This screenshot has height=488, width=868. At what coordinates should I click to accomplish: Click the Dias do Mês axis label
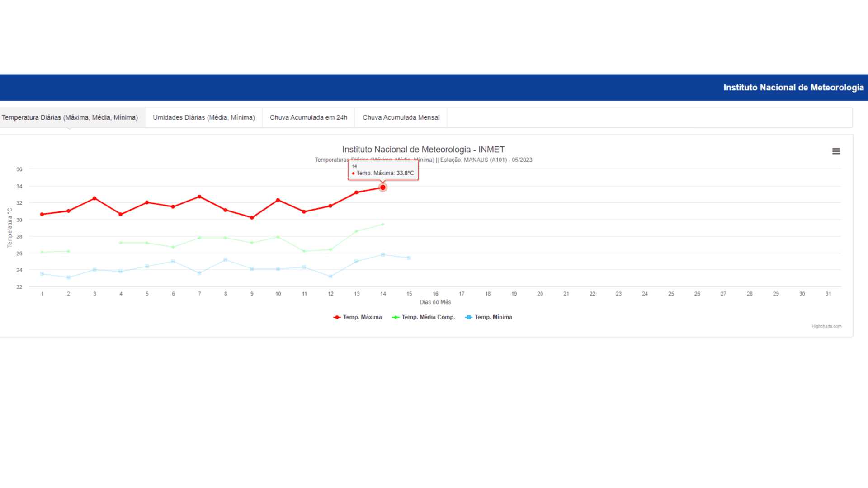point(435,302)
